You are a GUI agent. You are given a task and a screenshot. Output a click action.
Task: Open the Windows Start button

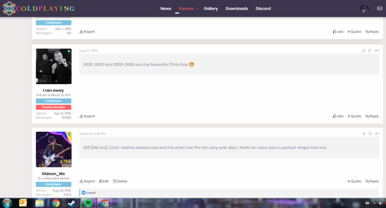7,203
